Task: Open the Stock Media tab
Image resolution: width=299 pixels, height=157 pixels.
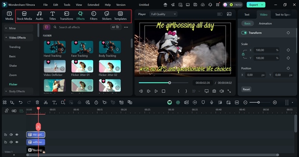Action: pos(24,16)
